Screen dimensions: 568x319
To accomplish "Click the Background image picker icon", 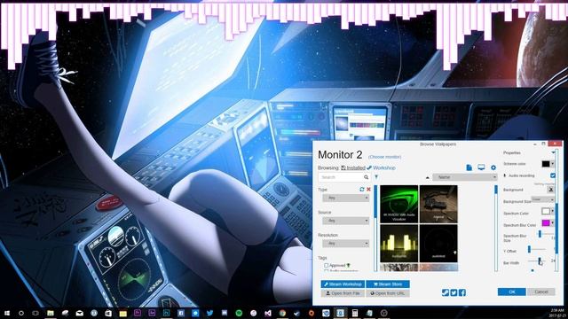I will 550,189.
